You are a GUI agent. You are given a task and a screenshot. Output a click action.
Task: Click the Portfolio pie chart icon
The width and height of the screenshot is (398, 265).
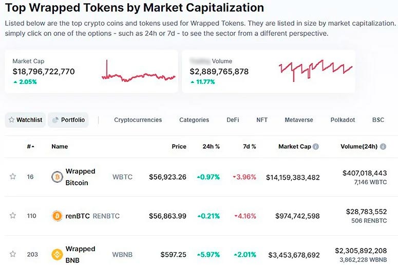[55, 120]
